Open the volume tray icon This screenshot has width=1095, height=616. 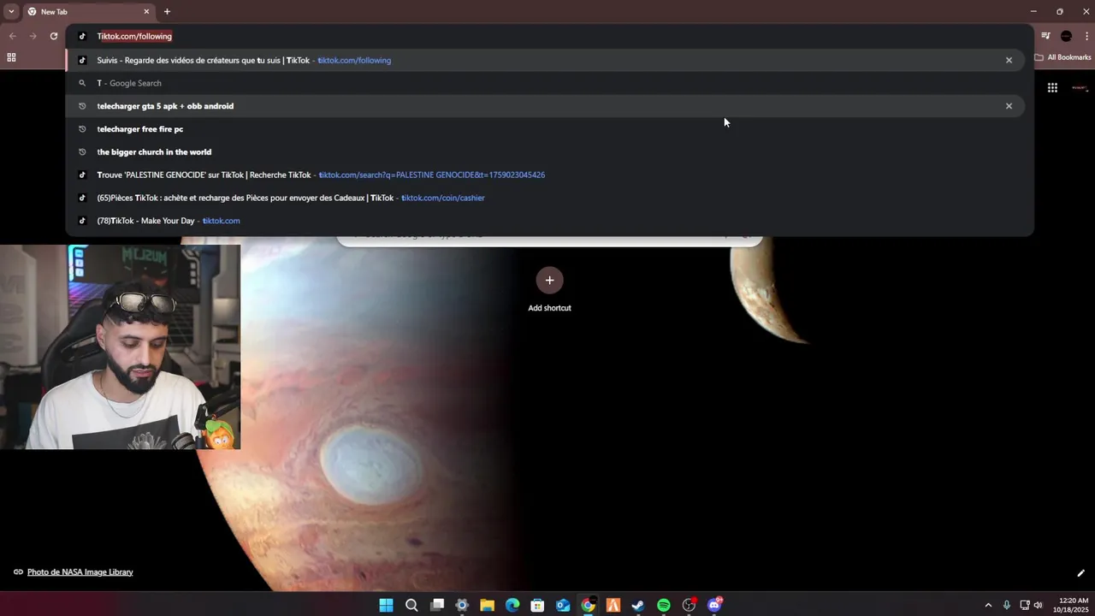(x=1039, y=605)
